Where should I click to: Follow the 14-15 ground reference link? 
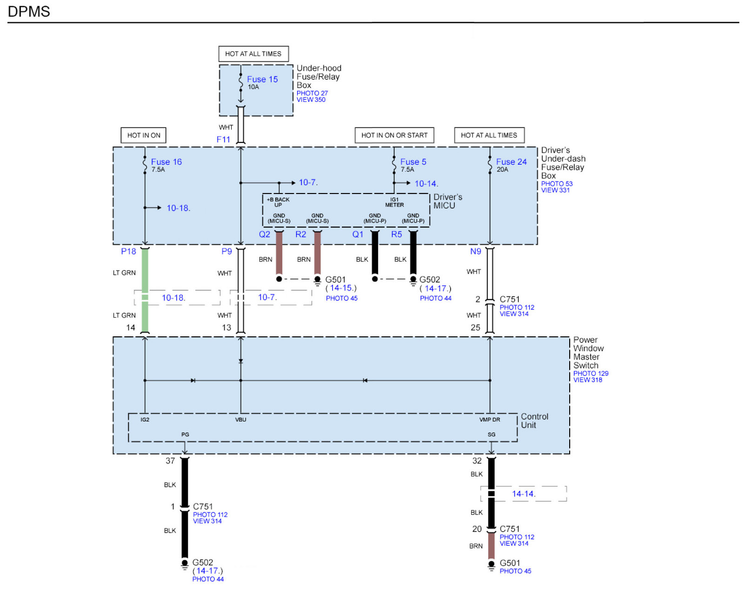coord(341,288)
